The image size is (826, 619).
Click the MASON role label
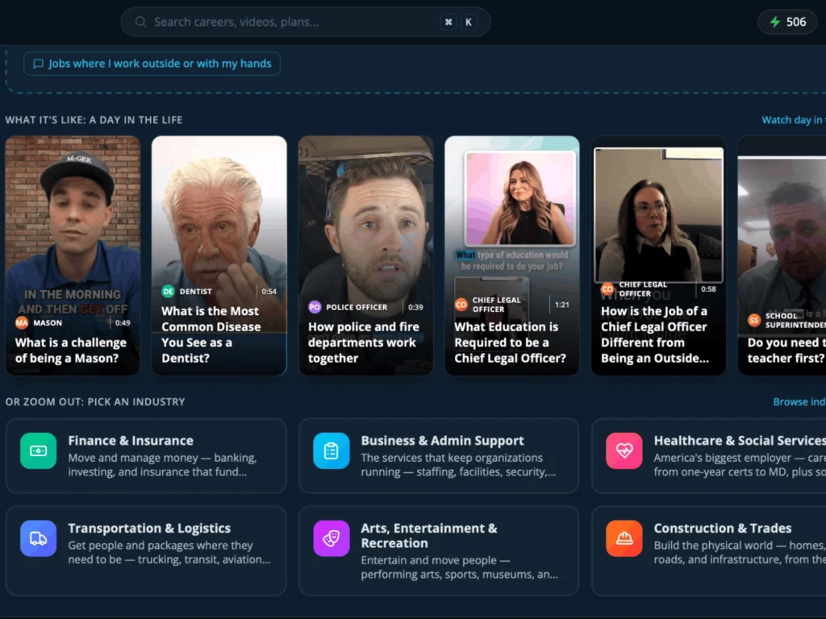pyautogui.click(x=48, y=322)
